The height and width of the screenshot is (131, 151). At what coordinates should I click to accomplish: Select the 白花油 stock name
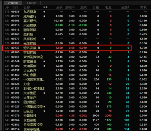click(28, 111)
